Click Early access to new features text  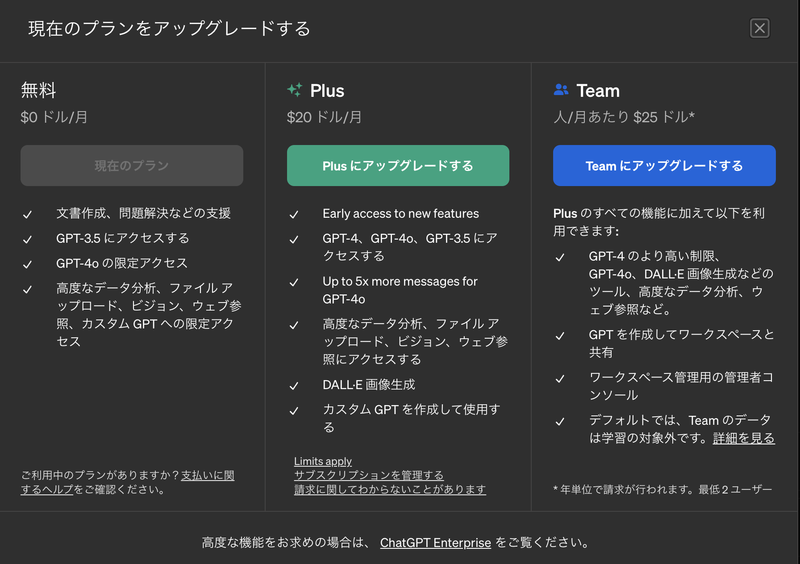pyautogui.click(x=400, y=214)
